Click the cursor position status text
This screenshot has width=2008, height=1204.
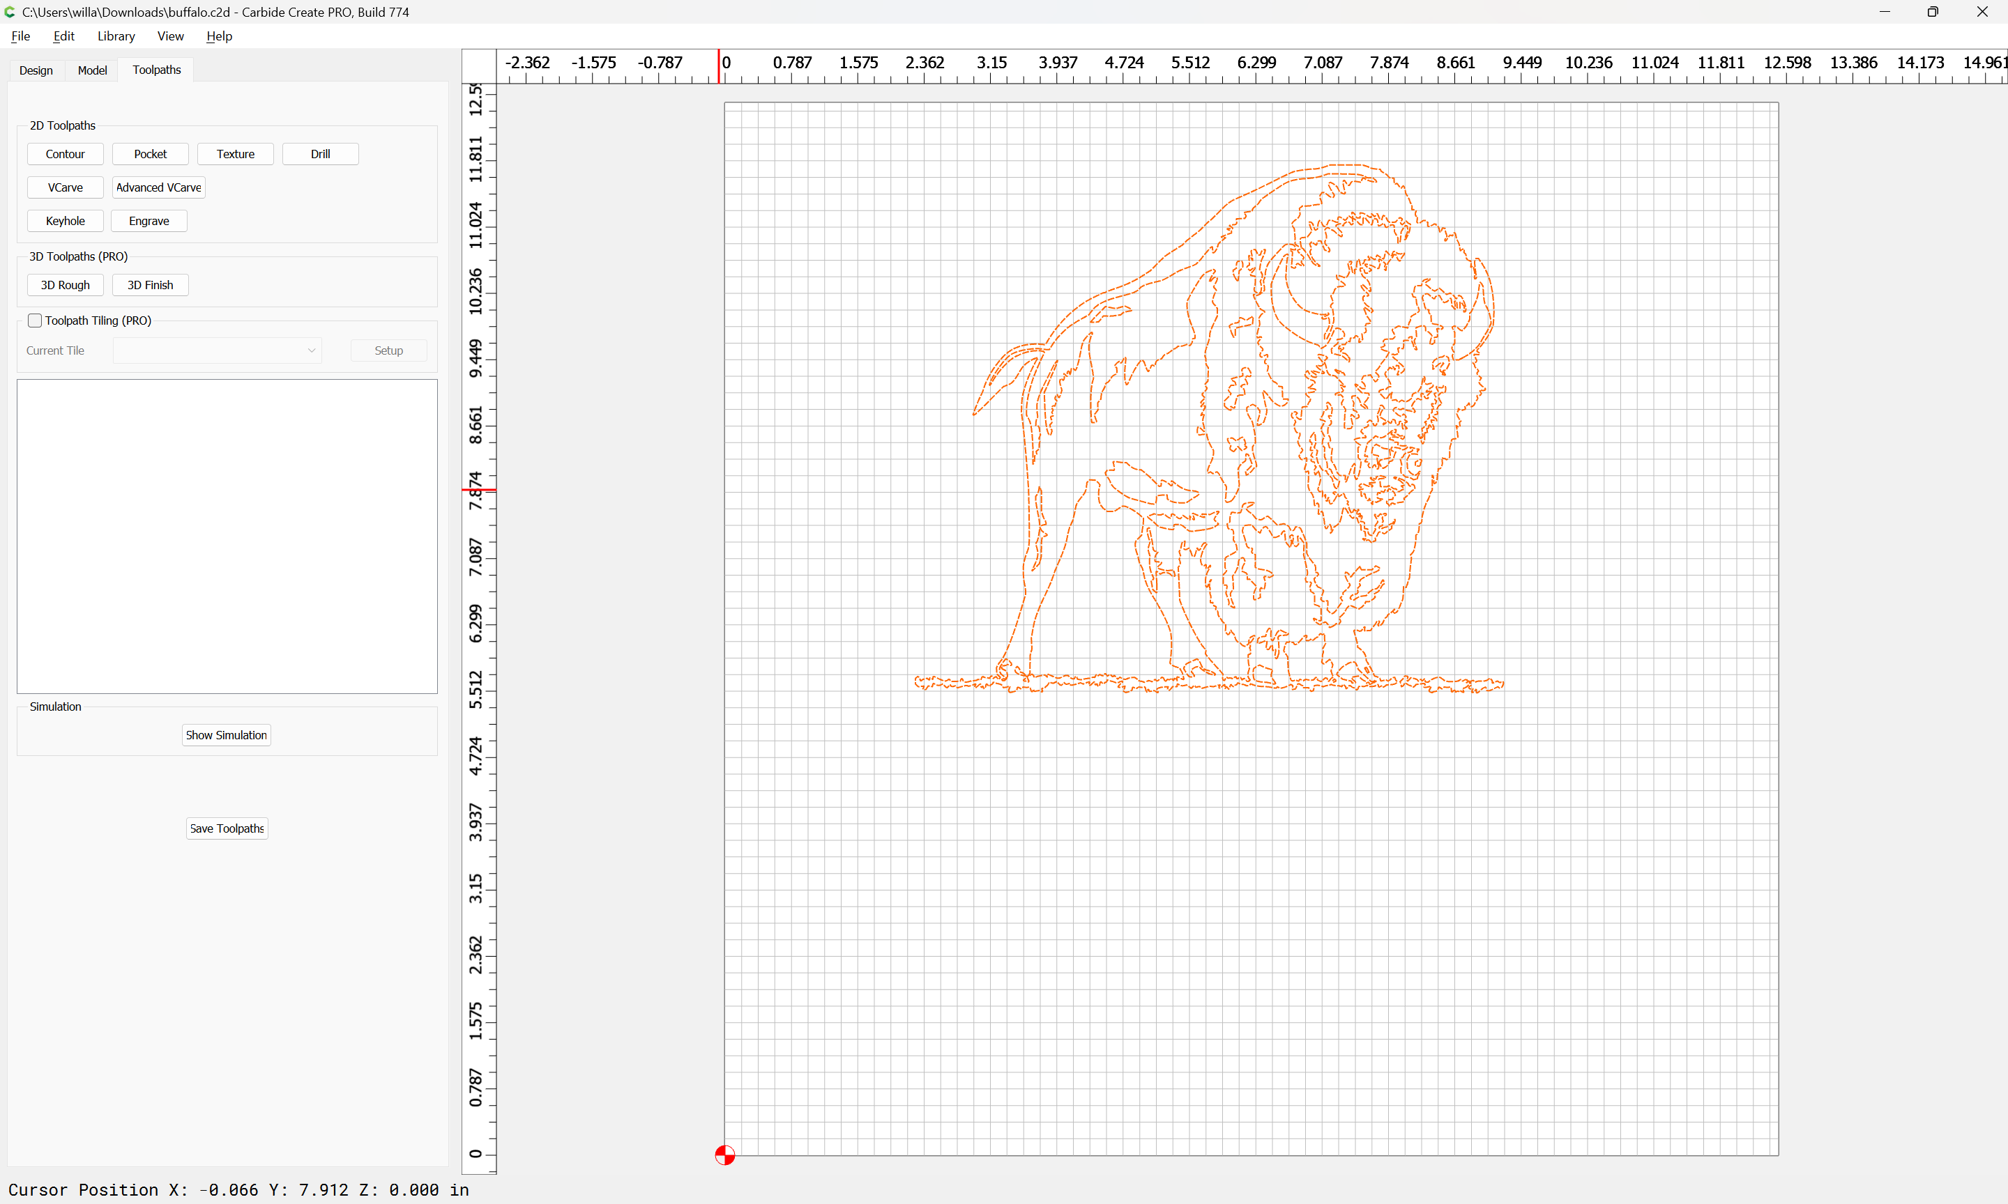pyautogui.click(x=238, y=1189)
